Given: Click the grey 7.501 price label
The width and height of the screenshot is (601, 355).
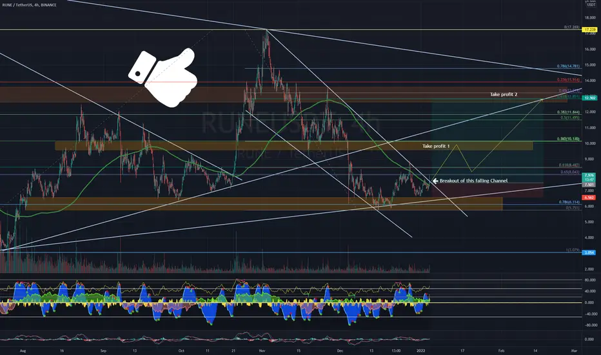Looking at the screenshot, I should click(x=589, y=185).
